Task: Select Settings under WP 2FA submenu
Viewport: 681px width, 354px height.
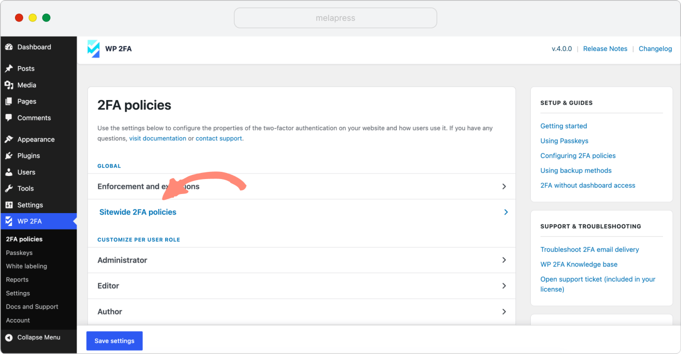Action: tap(18, 293)
